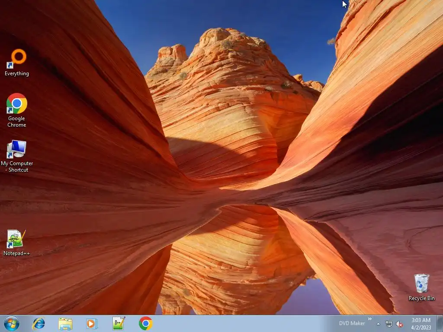Open the muted volume tray icon
This screenshot has height=332, width=443.
pyautogui.click(x=399, y=324)
